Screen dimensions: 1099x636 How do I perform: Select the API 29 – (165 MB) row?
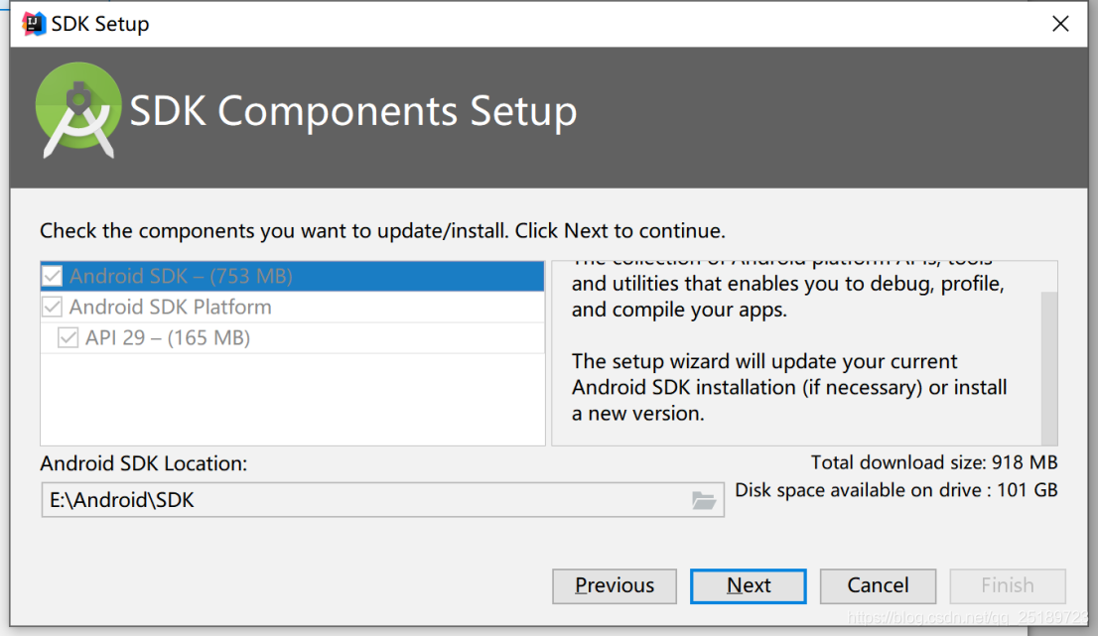point(292,337)
